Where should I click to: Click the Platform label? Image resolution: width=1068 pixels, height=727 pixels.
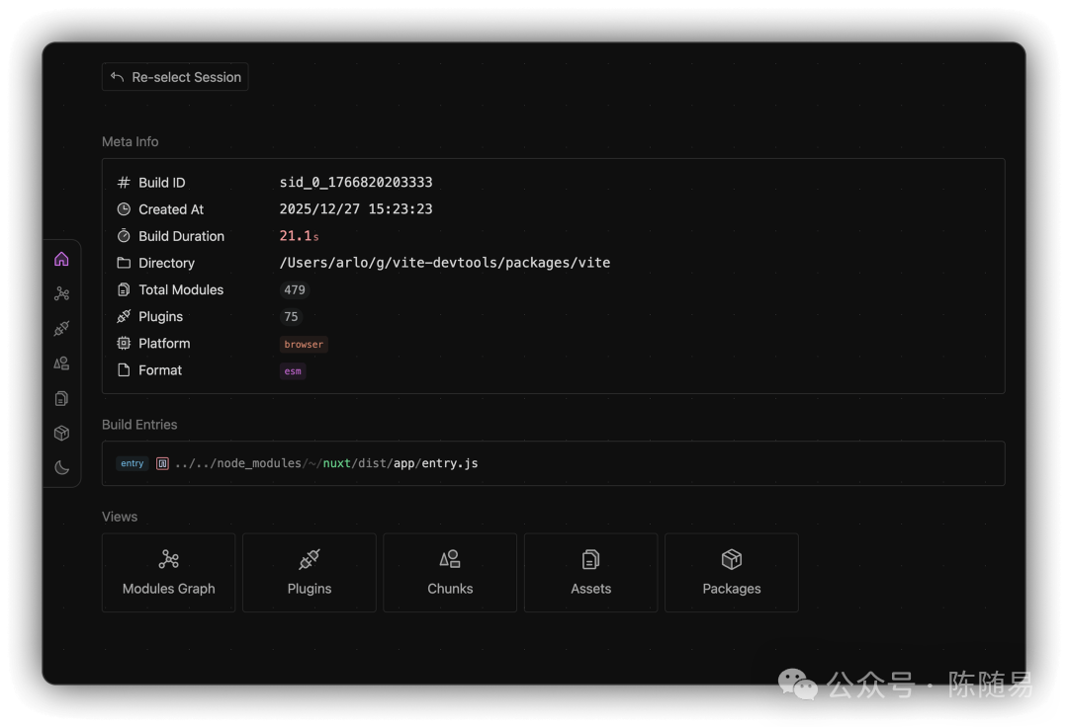(164, 344)
